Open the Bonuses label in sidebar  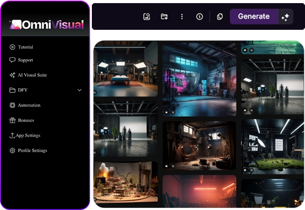pos(26,120)
